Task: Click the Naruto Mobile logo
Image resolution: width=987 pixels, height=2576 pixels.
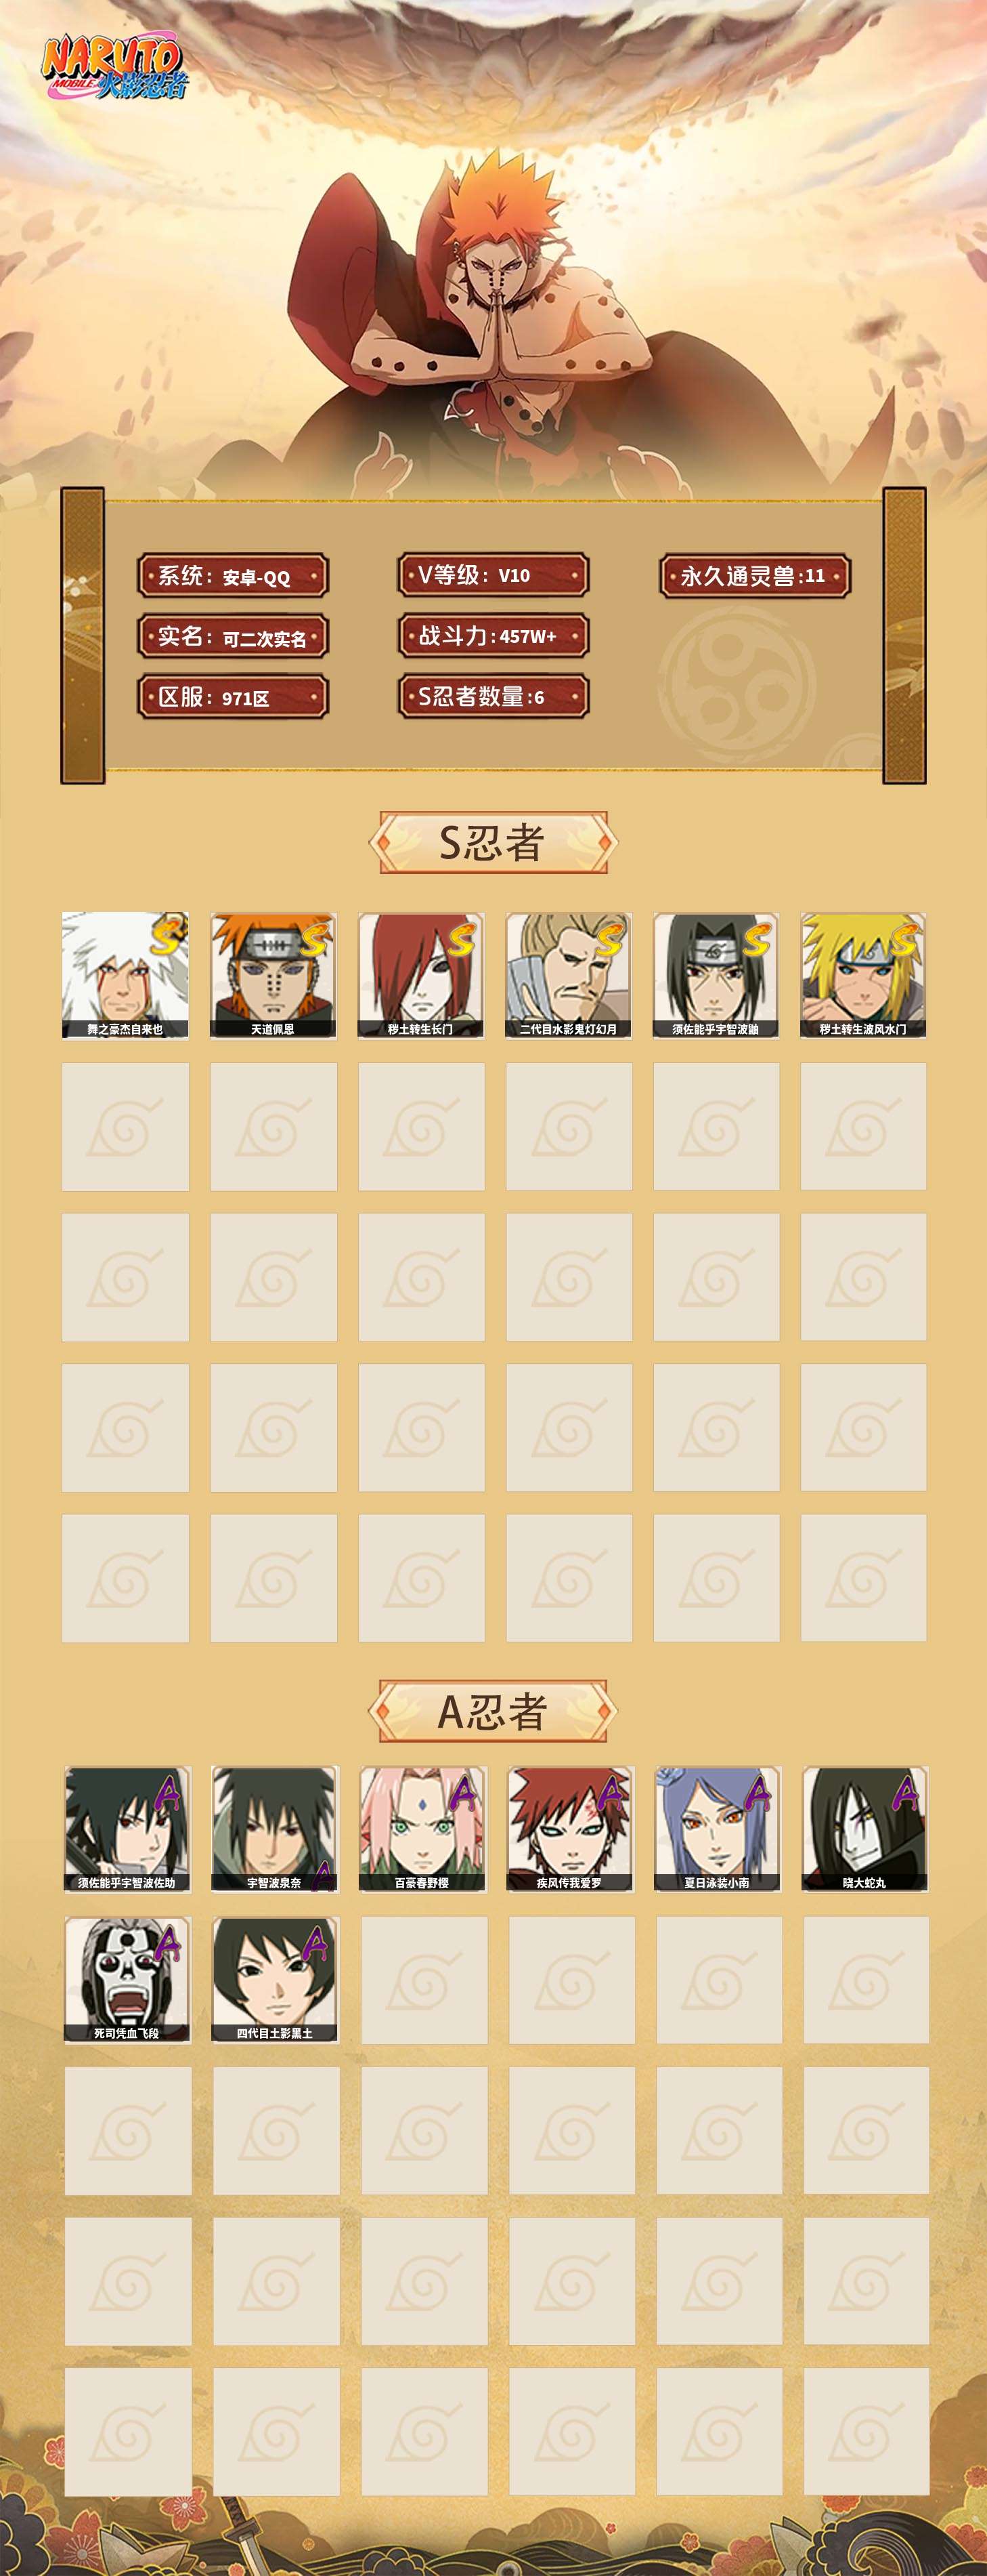Action: [114, 68]
